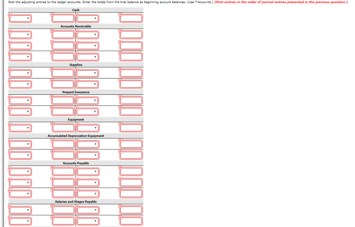
Task: Click Accounts Receivable second-row credit amount field
Action: tap(131, 46)
